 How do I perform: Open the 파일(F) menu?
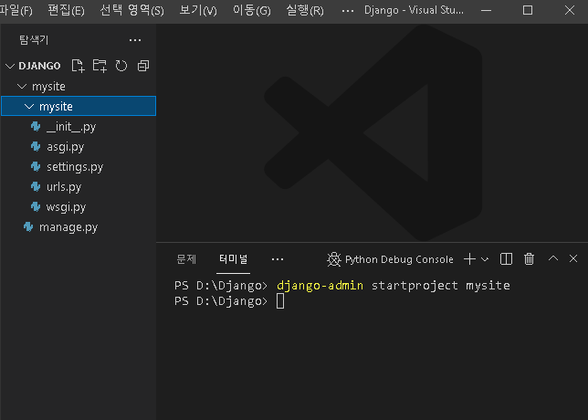click(16, 11)
